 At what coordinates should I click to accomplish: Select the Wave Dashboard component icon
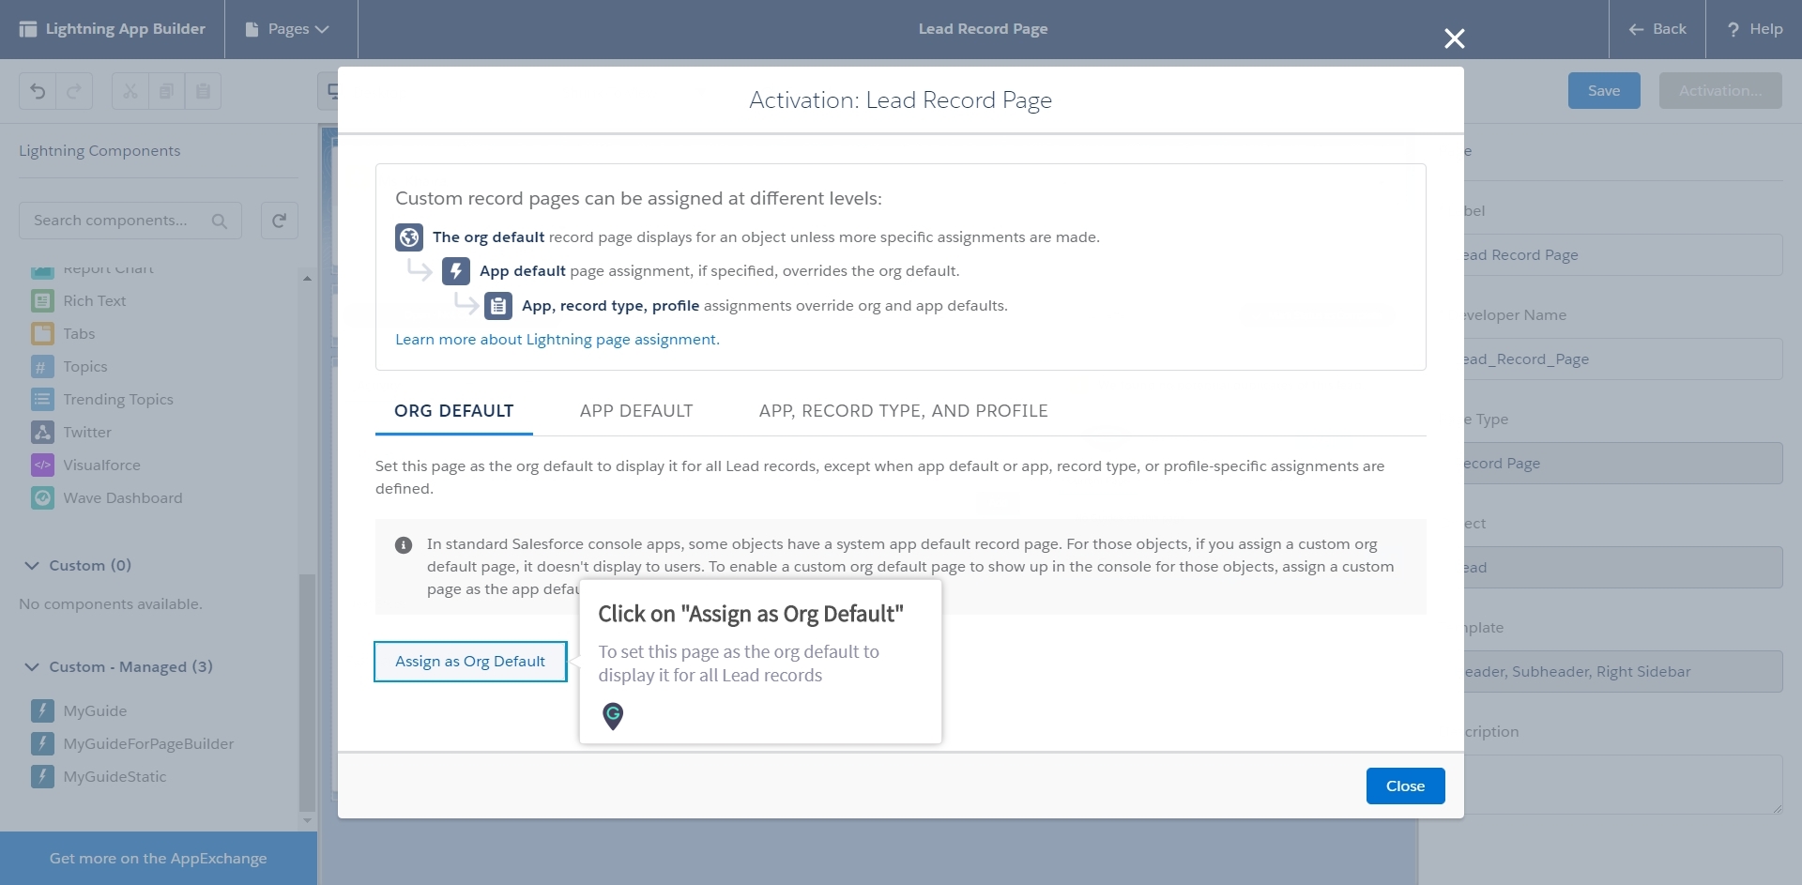[x=42, y=497]
